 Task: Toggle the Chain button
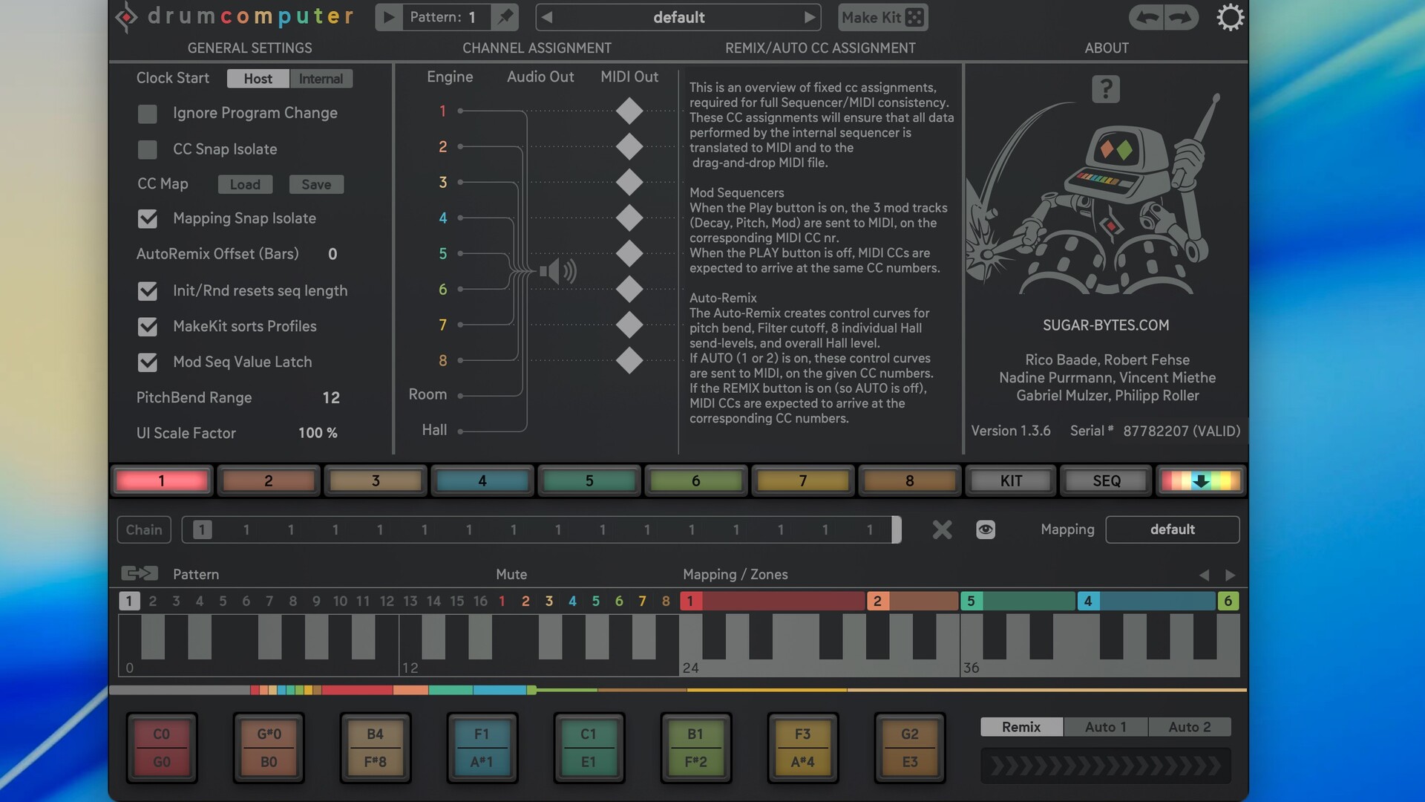tap(144, 529)
